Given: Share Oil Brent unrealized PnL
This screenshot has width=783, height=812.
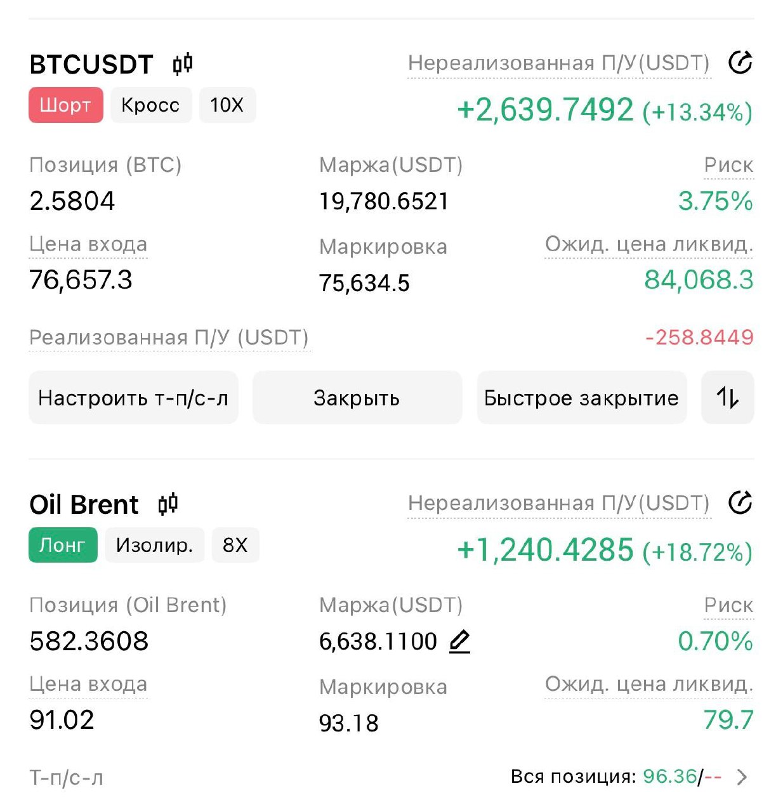Looking at the screenshot, I should 740,502.
